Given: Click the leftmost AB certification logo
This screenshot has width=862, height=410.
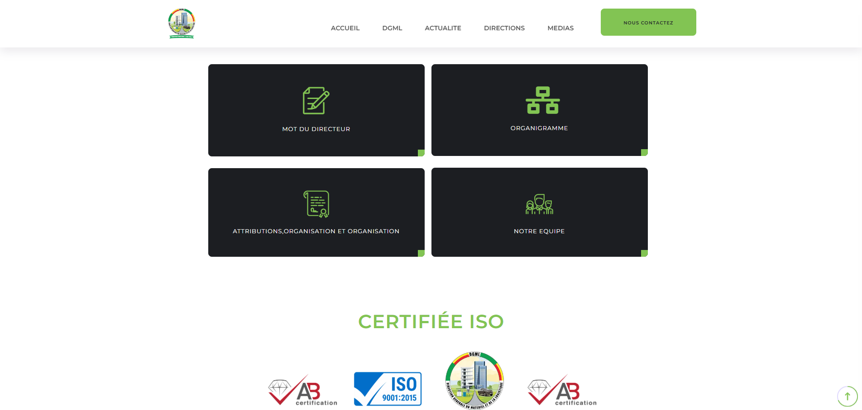Looking at the screenshot, I should [x=303, y=391].
